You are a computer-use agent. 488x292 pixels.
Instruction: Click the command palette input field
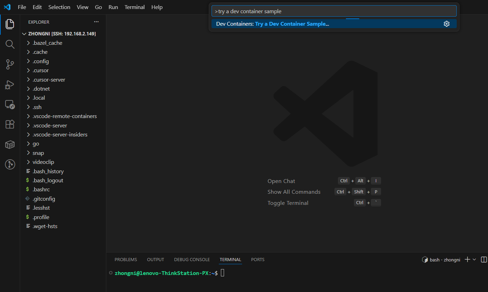tap(334, 11)
